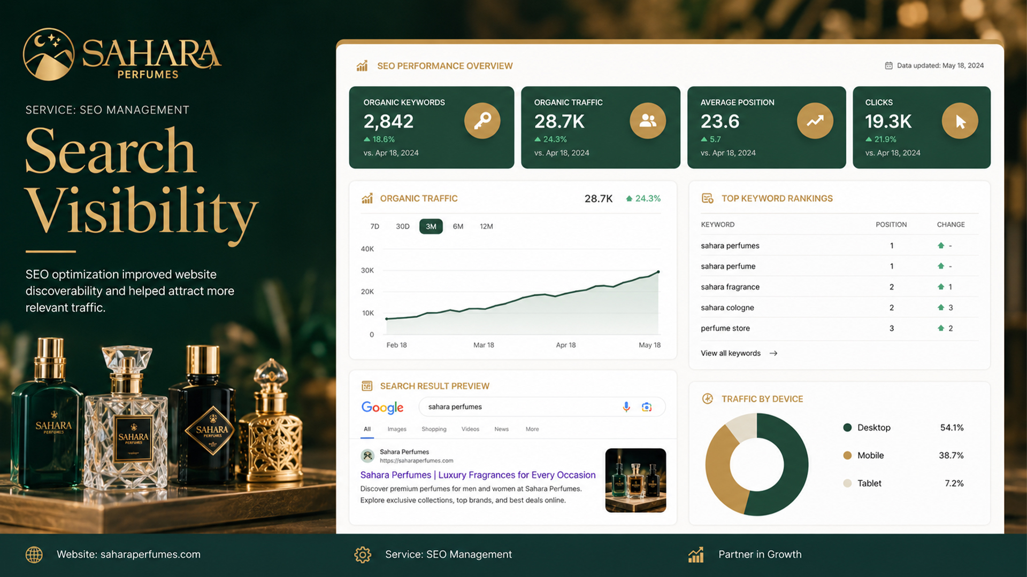Select the 7D time range

pyautogui.click(x=374, y=227)
